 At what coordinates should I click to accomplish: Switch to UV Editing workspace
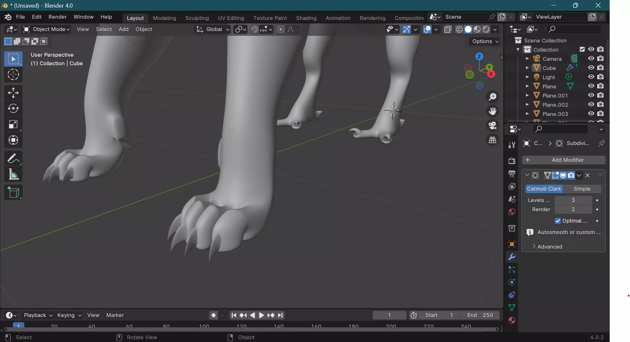click(231, 18)
